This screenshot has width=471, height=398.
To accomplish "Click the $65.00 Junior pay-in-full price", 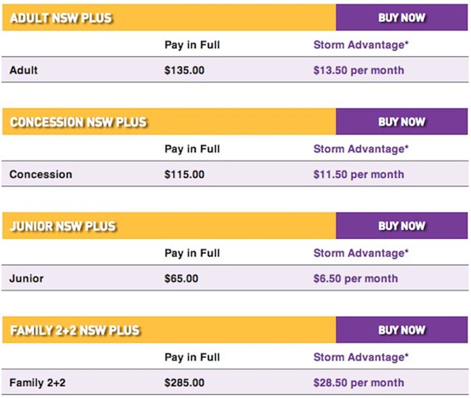I will (181, 279).
